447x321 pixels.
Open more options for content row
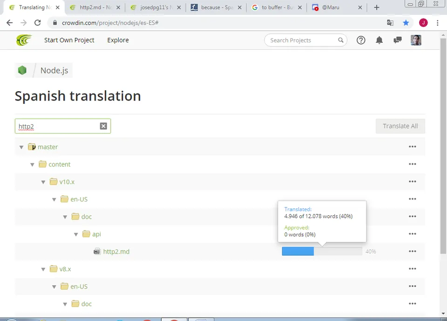(413, 164)
